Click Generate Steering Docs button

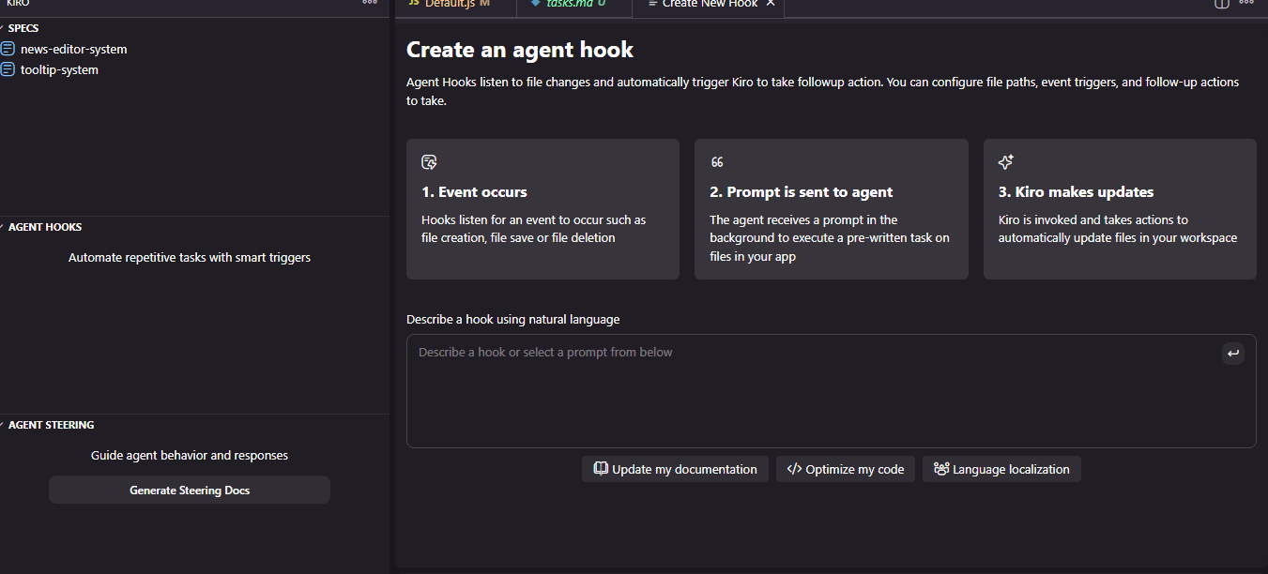click(x=190, y=490)
